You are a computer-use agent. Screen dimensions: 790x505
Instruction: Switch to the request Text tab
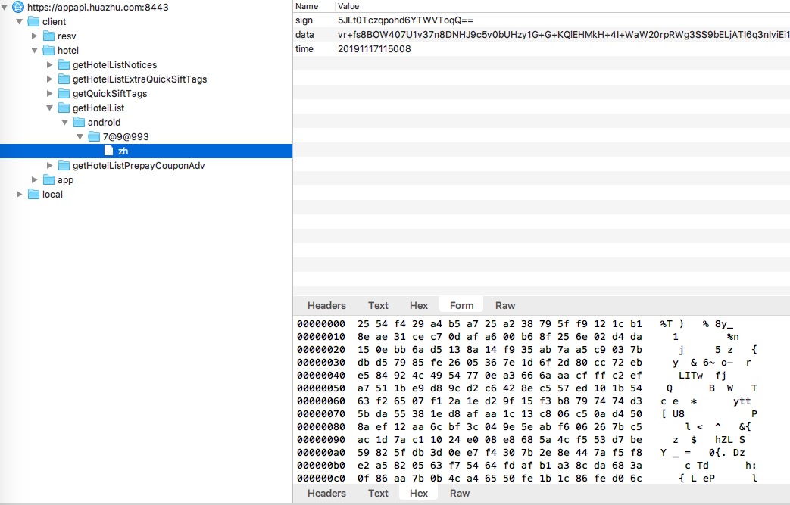pos(378,305)
